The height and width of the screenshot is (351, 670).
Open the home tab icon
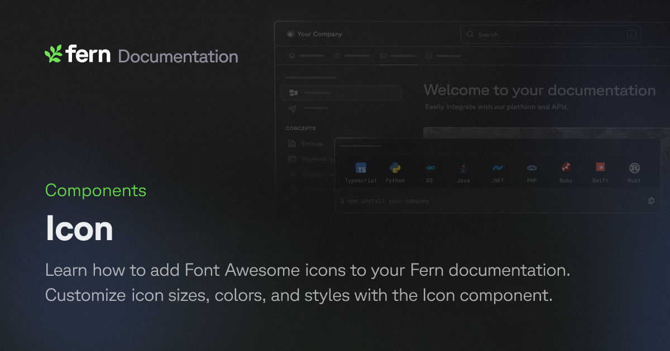[291, 56]
